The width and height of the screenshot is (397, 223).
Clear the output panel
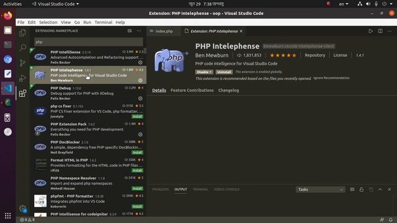point(352,190)
